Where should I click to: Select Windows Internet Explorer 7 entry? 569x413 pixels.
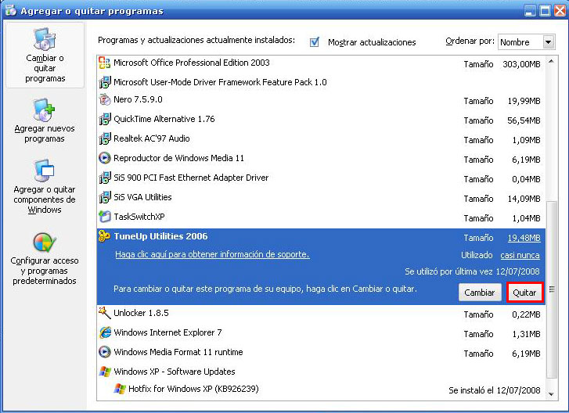[x=321, y=333]
